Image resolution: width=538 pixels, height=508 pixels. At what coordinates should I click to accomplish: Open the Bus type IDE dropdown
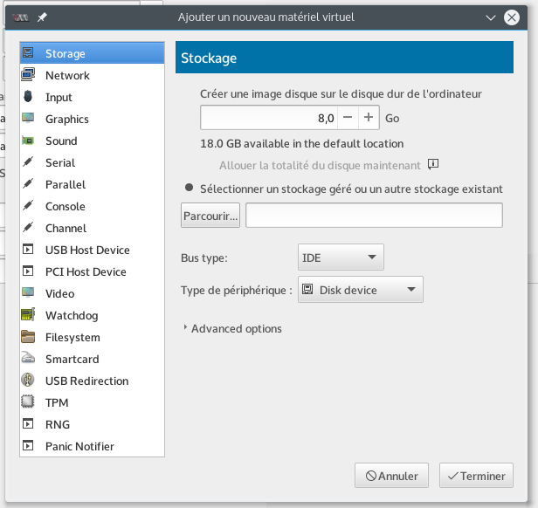click(341, 257)
